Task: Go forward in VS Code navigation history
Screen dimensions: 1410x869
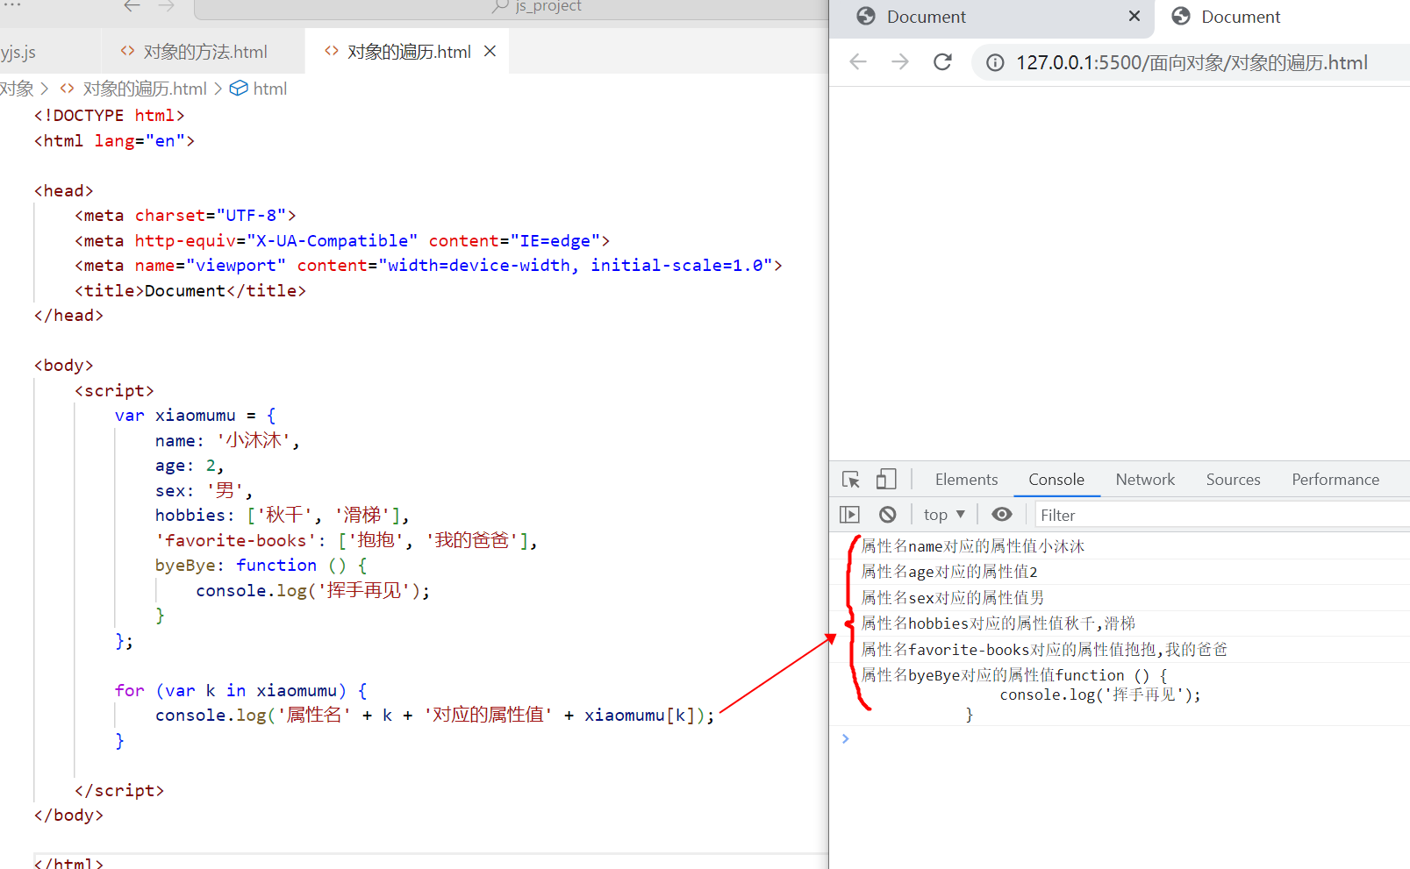Action: [167, 6]
